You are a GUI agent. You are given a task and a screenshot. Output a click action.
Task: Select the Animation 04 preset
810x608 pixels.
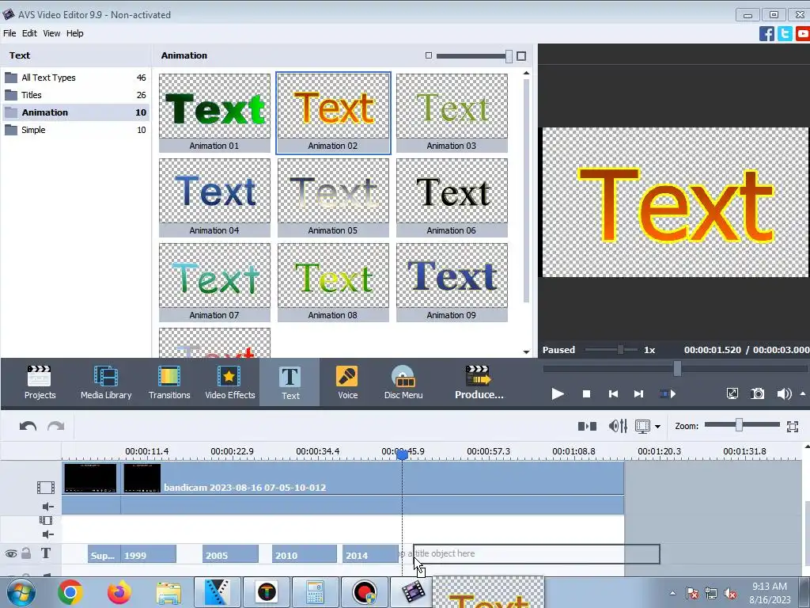pyautogui.click(x=214, y=197)
